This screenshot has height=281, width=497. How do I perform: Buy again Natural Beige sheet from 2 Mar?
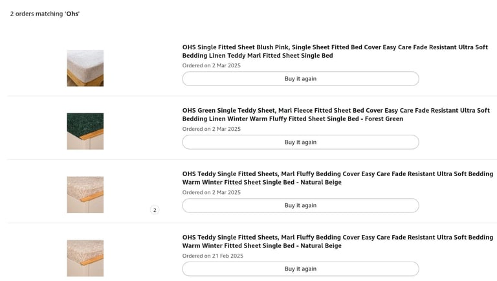coord(300,205)
